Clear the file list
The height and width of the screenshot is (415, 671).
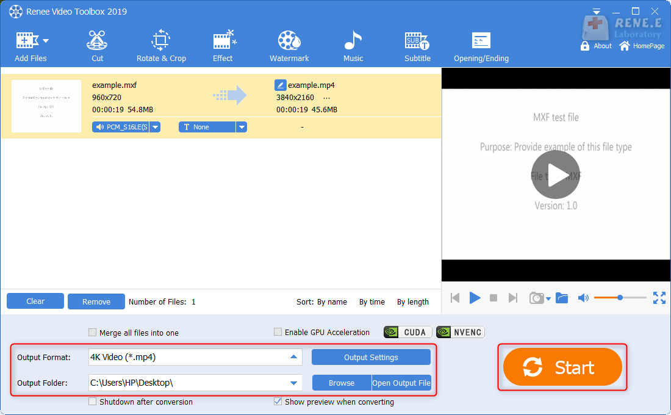tap(35, 301)
